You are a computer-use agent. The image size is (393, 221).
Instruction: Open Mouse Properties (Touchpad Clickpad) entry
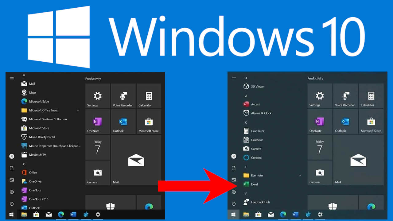click(x=51, y=146)
